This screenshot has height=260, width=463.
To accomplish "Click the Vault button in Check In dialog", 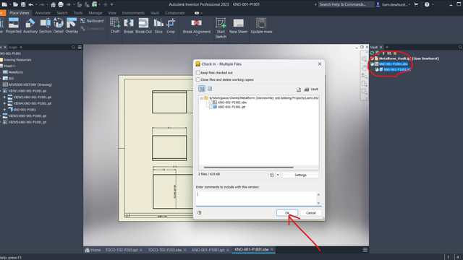I will click(311, 89).
